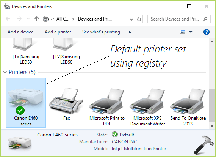
Task: Select the Canon E460 series printer icon
Action: (26, 103)
